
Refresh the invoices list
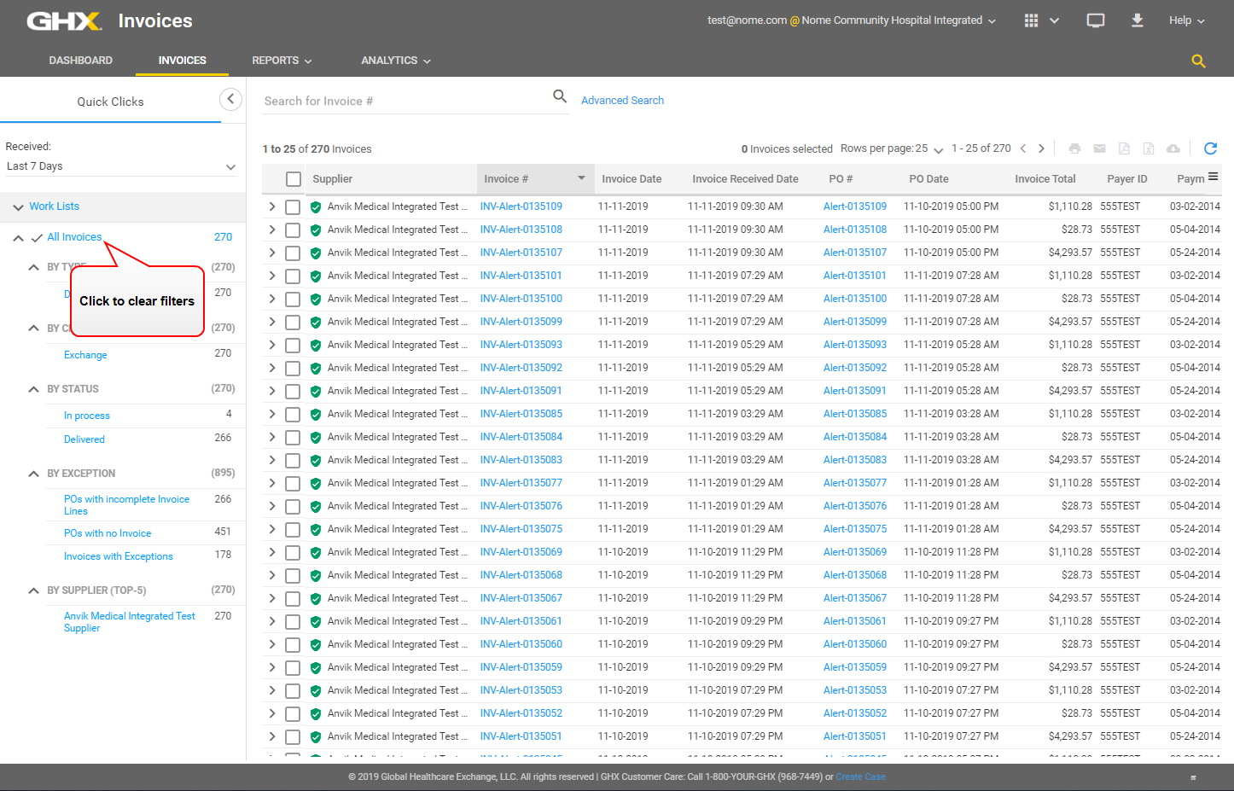coord(1210,148)
